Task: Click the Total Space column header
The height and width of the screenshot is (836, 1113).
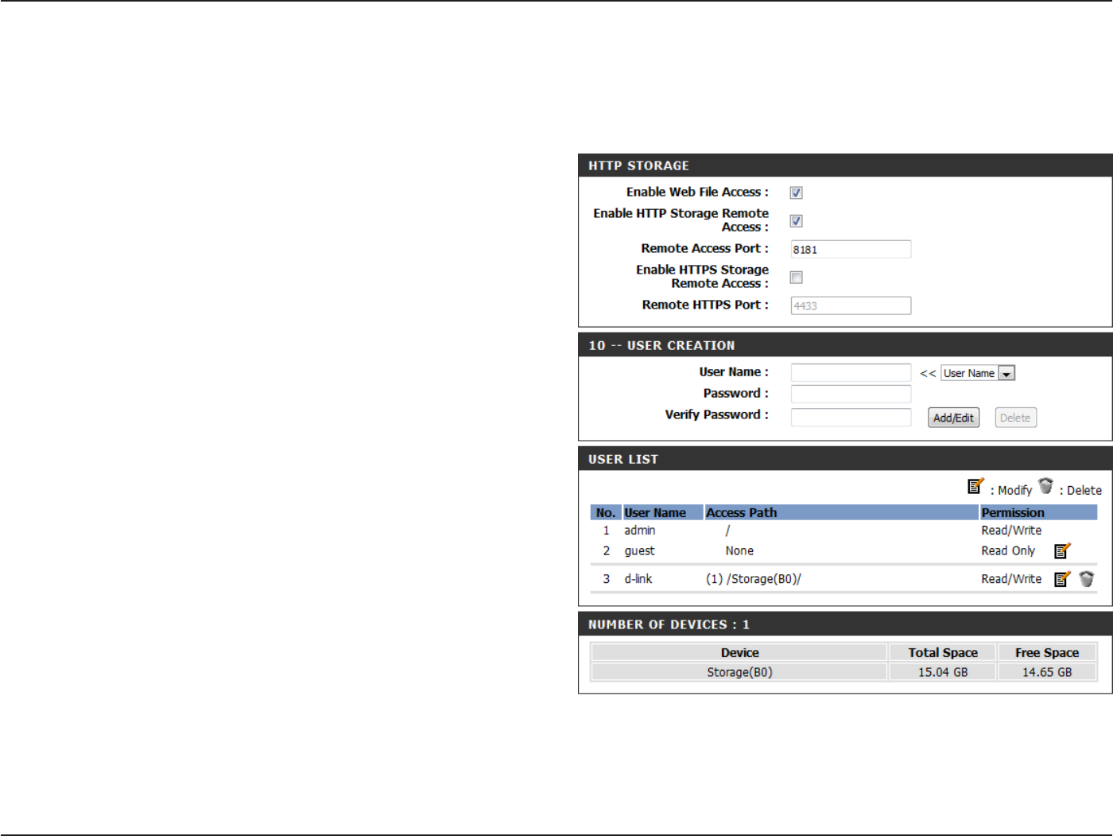Action: pos(943,652)
